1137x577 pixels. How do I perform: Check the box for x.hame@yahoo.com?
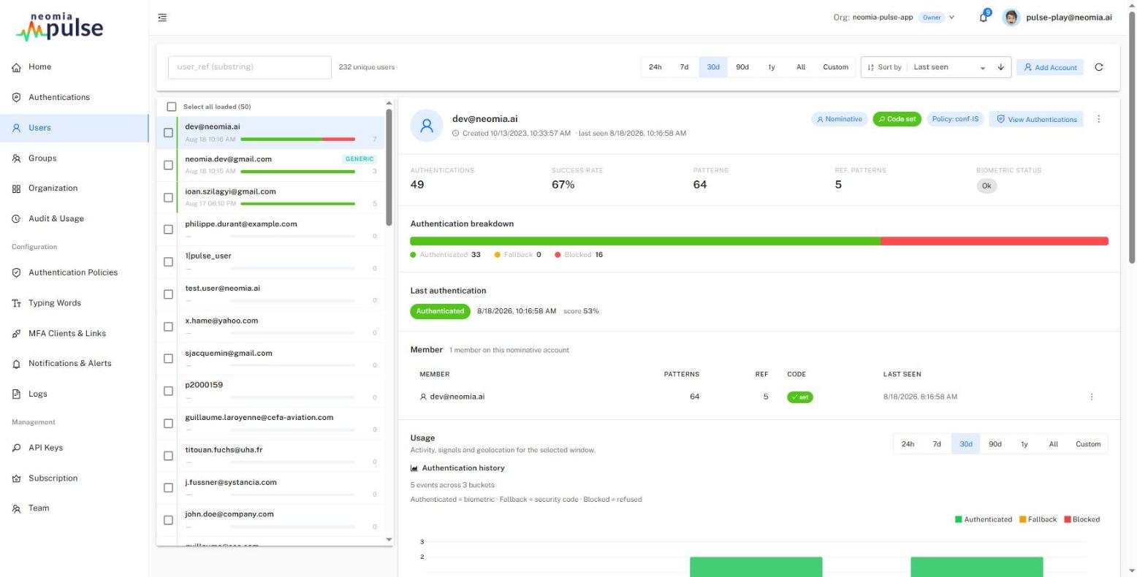(x=168, y=326)
